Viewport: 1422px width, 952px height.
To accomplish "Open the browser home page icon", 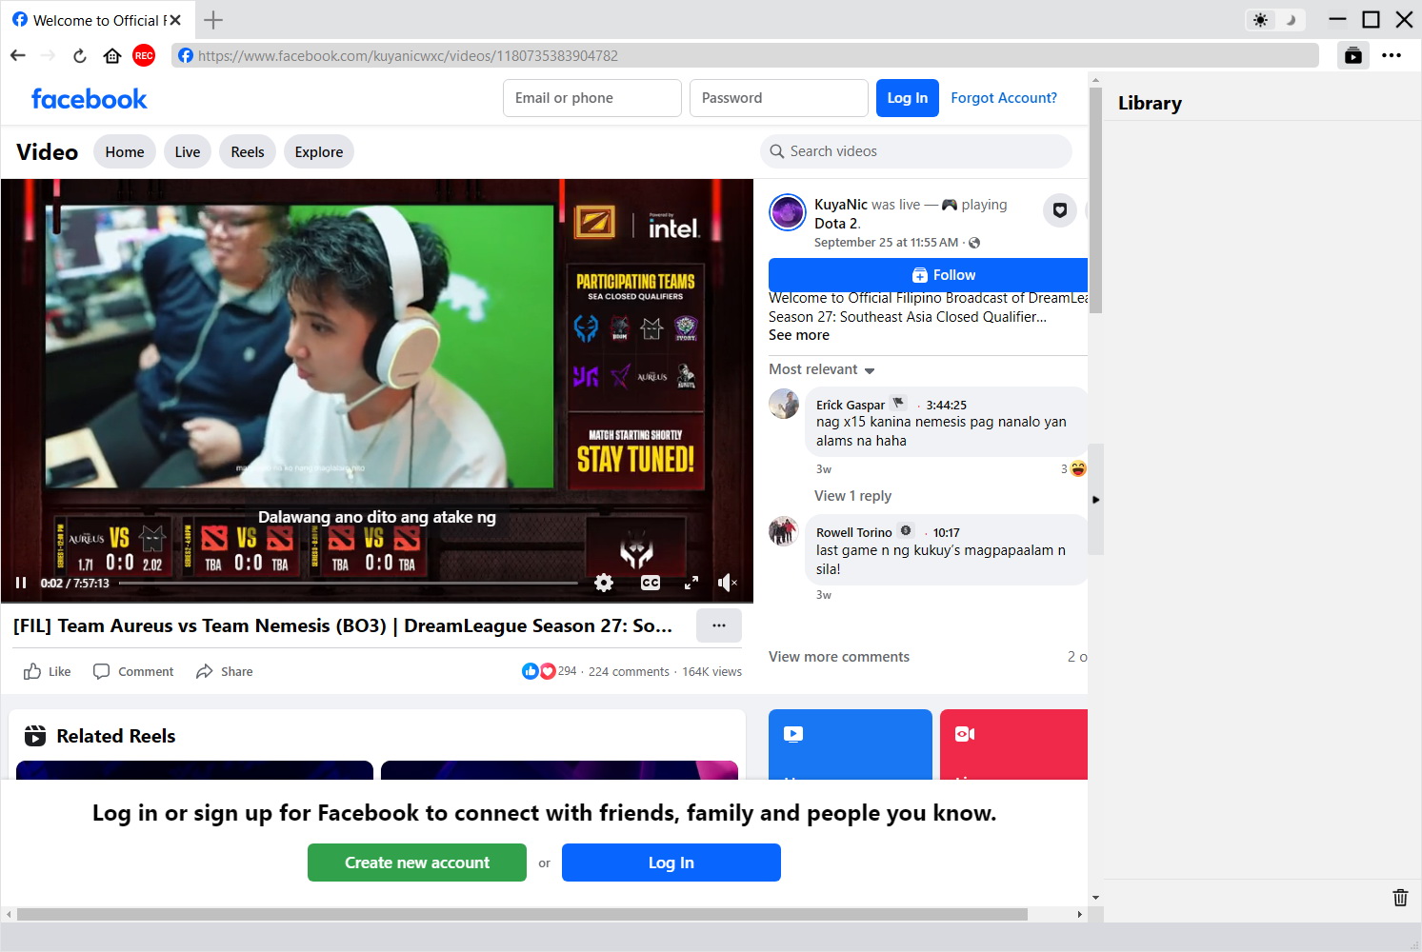I will pos(112,55).
